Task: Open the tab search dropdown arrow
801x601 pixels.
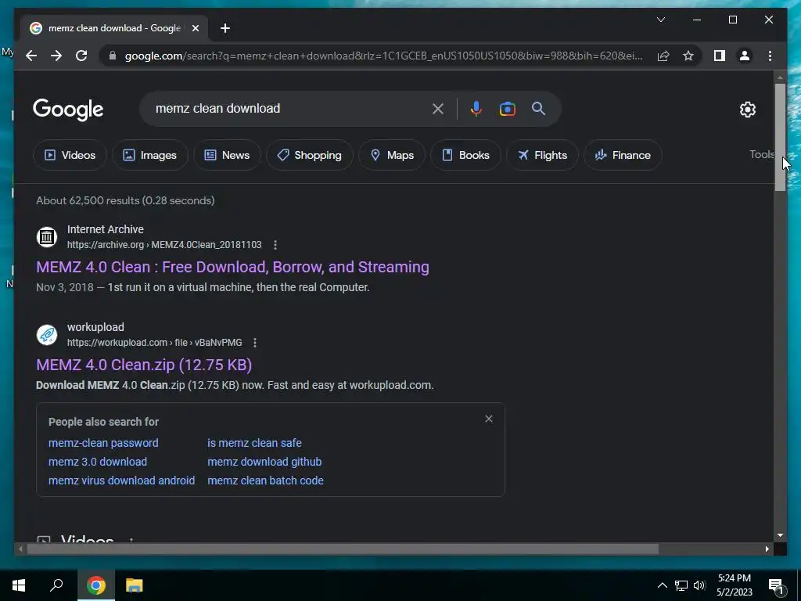Action: pos(660,20)
